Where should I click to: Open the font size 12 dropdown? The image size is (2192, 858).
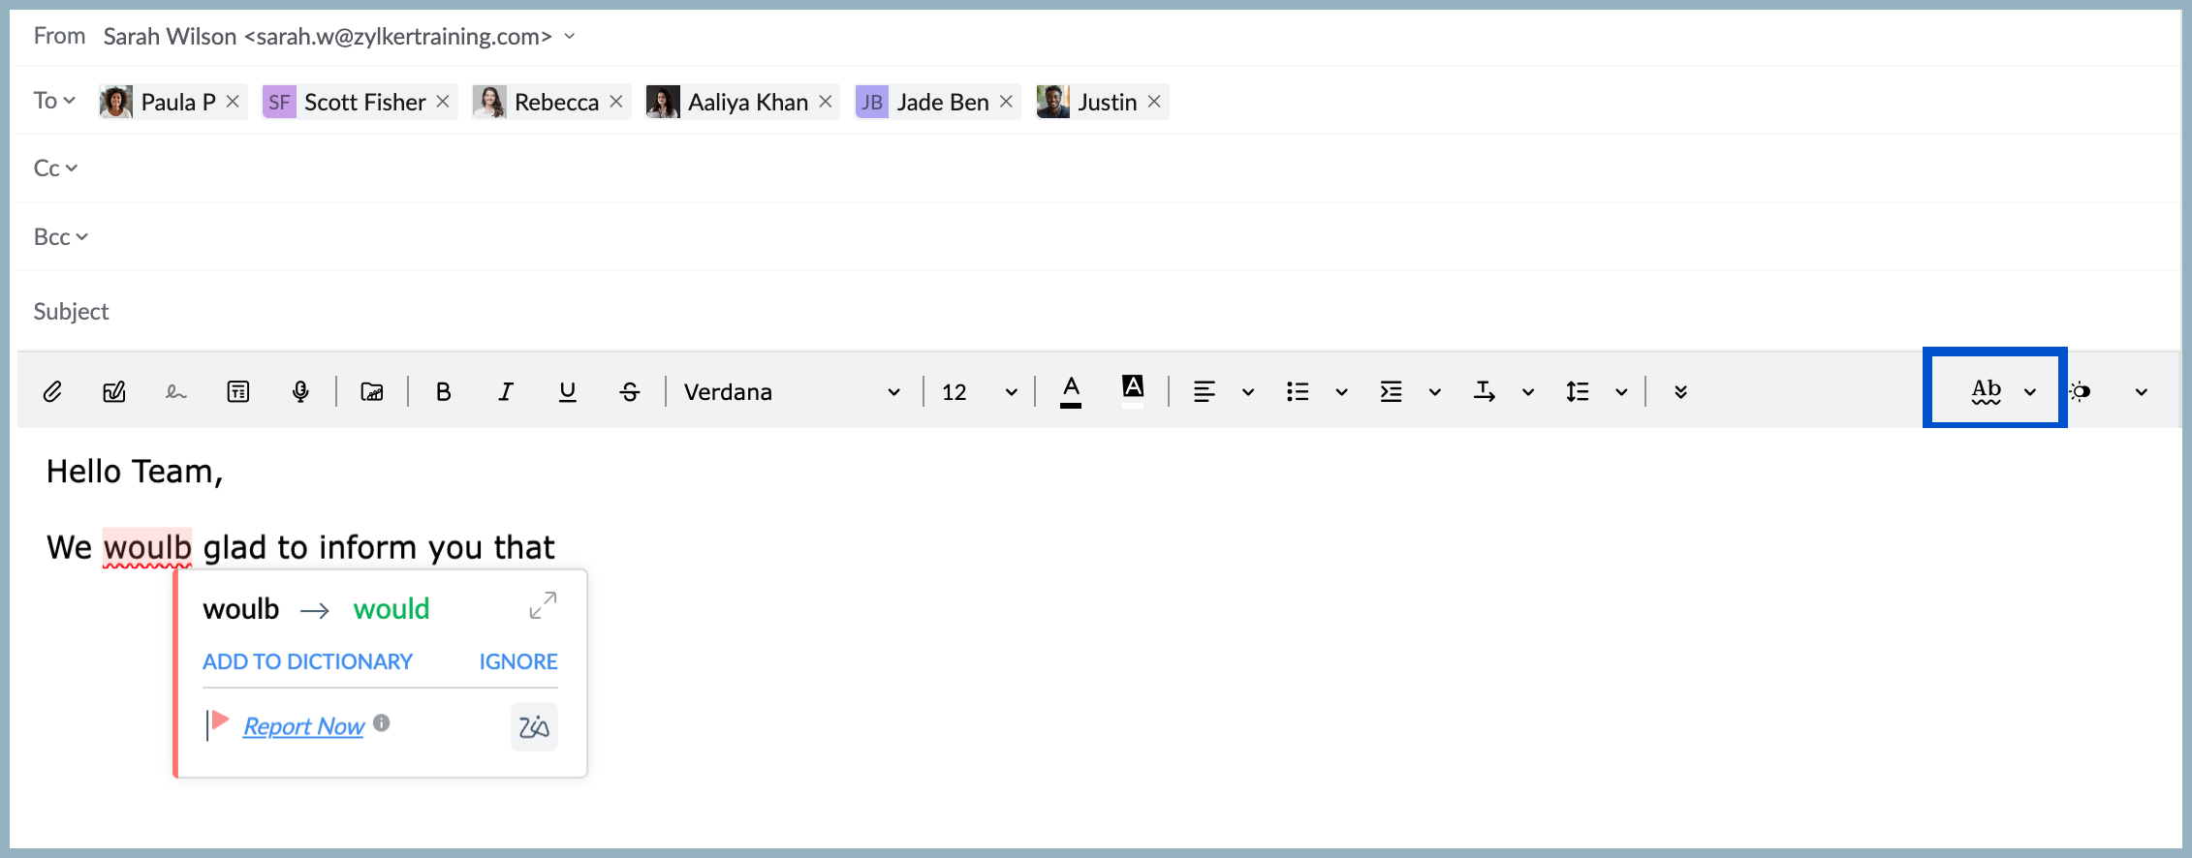click(980, 391)
